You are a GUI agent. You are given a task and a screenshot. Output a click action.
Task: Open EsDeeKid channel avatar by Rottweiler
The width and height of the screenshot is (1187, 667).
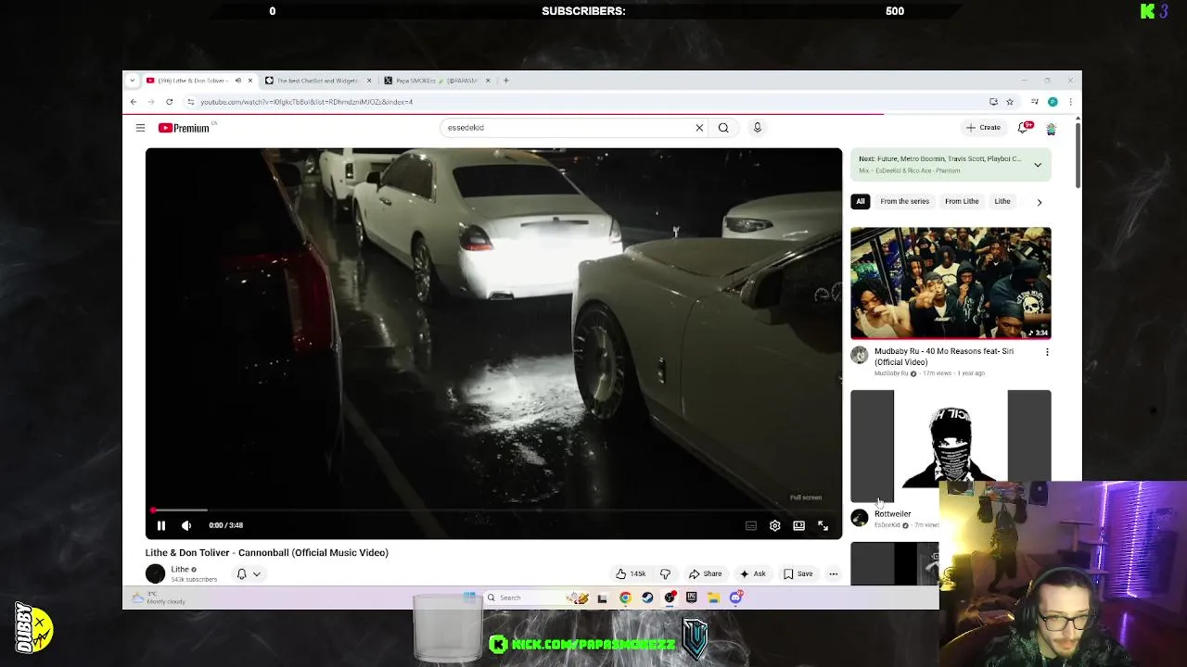click(x=860, y=518)
